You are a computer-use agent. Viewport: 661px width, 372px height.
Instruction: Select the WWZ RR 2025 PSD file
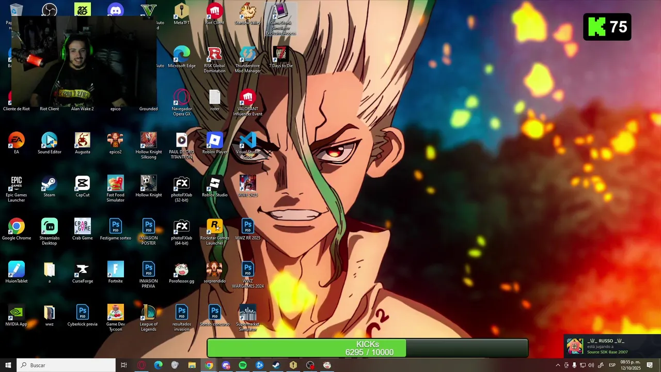coord(248,229)
